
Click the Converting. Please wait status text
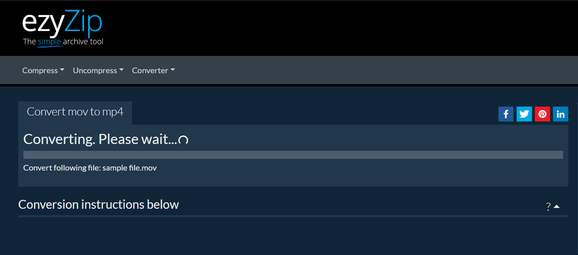pos(100,139)
